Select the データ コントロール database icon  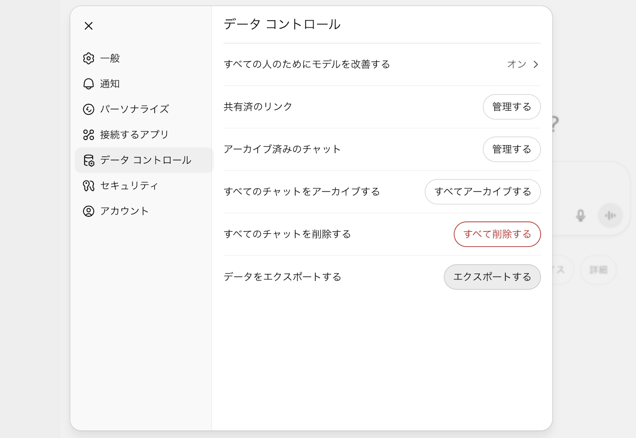88,160
